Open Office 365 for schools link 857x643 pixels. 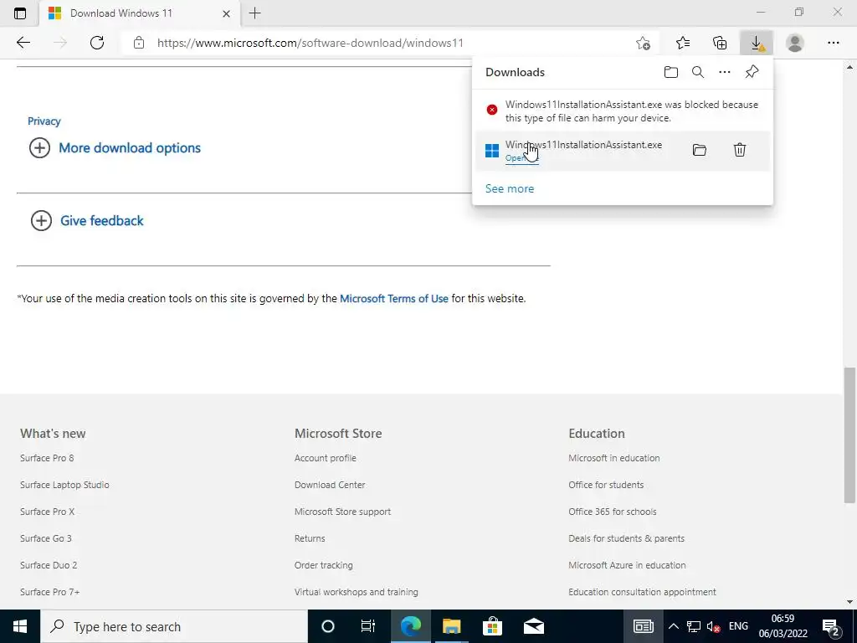612,512
